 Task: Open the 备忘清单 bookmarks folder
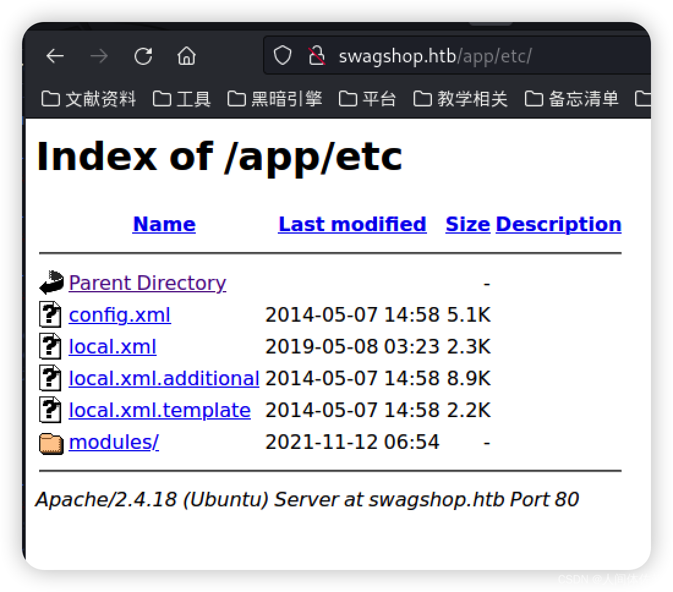(571, 98)
